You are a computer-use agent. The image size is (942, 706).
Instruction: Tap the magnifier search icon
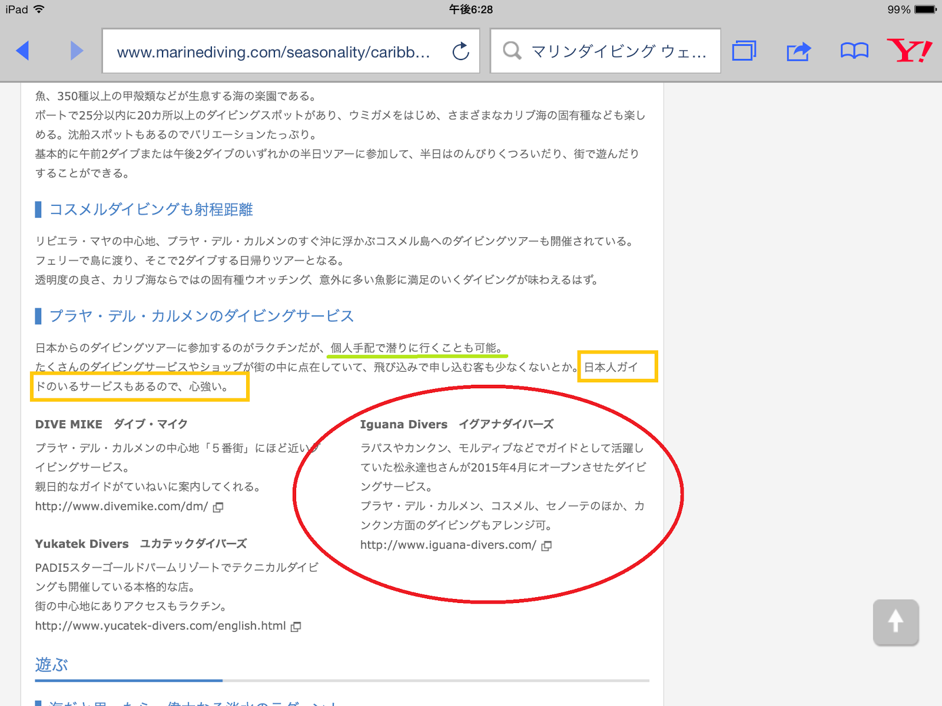pos(512,51)
